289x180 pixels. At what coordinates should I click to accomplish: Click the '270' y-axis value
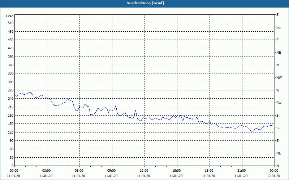click(x=11, y=90)
